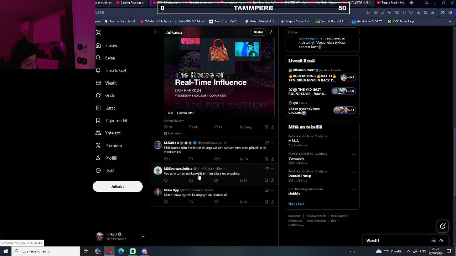Bookmark M.Dabola comment

266,159
